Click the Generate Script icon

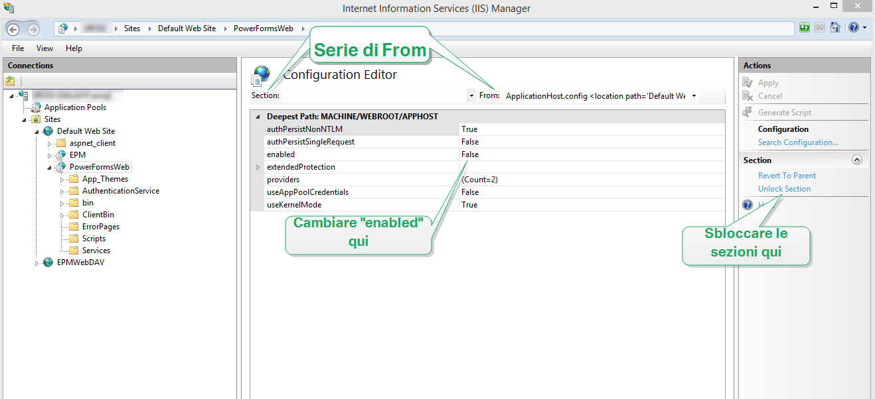tap(748, 113)
